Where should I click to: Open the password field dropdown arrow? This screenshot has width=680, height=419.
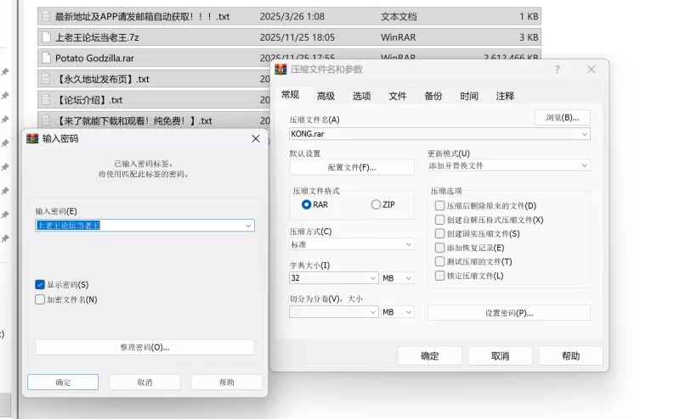[x=248, y=226]
